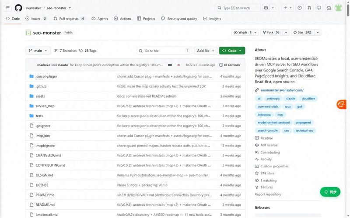Visit seomonster.avansaber.com link
The image size is (350, 218).
(282, 90)
